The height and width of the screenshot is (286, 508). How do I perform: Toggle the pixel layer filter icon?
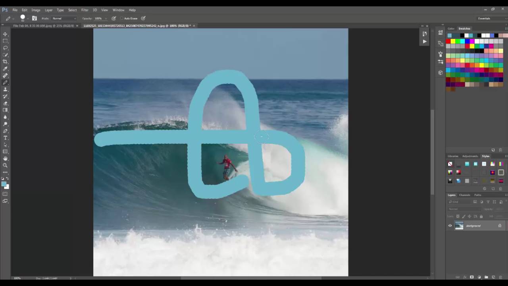tap(475, 202)
